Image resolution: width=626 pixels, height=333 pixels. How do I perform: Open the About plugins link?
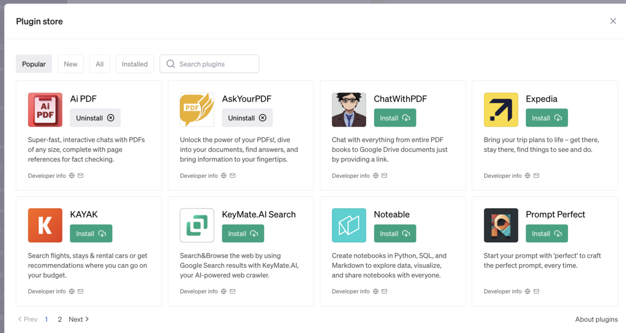click(x=596, y=319)
